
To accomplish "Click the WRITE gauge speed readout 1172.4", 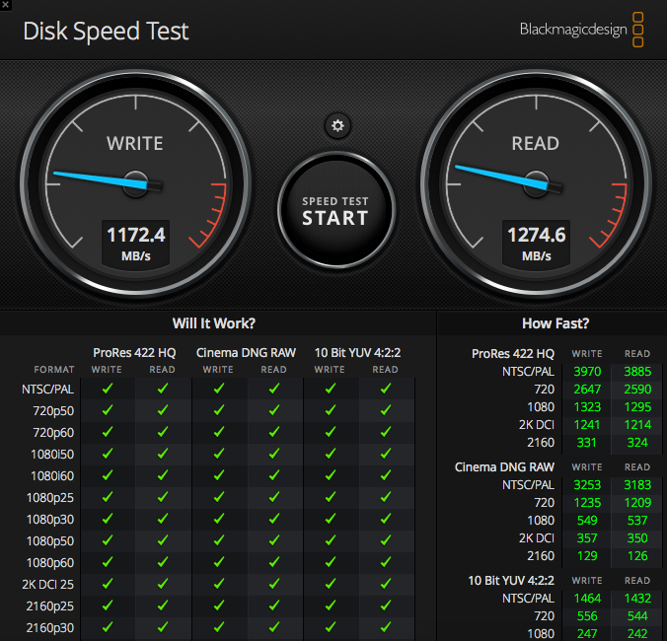I will pyautogui.click(x=136, y=235).
